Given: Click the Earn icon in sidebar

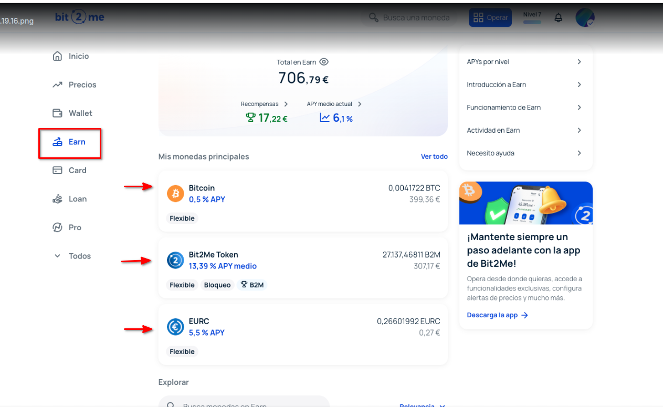Looking at the screenshot, I should (x=58, y=142).
